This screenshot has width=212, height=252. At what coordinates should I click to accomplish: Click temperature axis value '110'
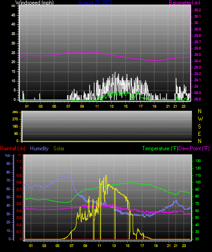(x=198, y=175)
